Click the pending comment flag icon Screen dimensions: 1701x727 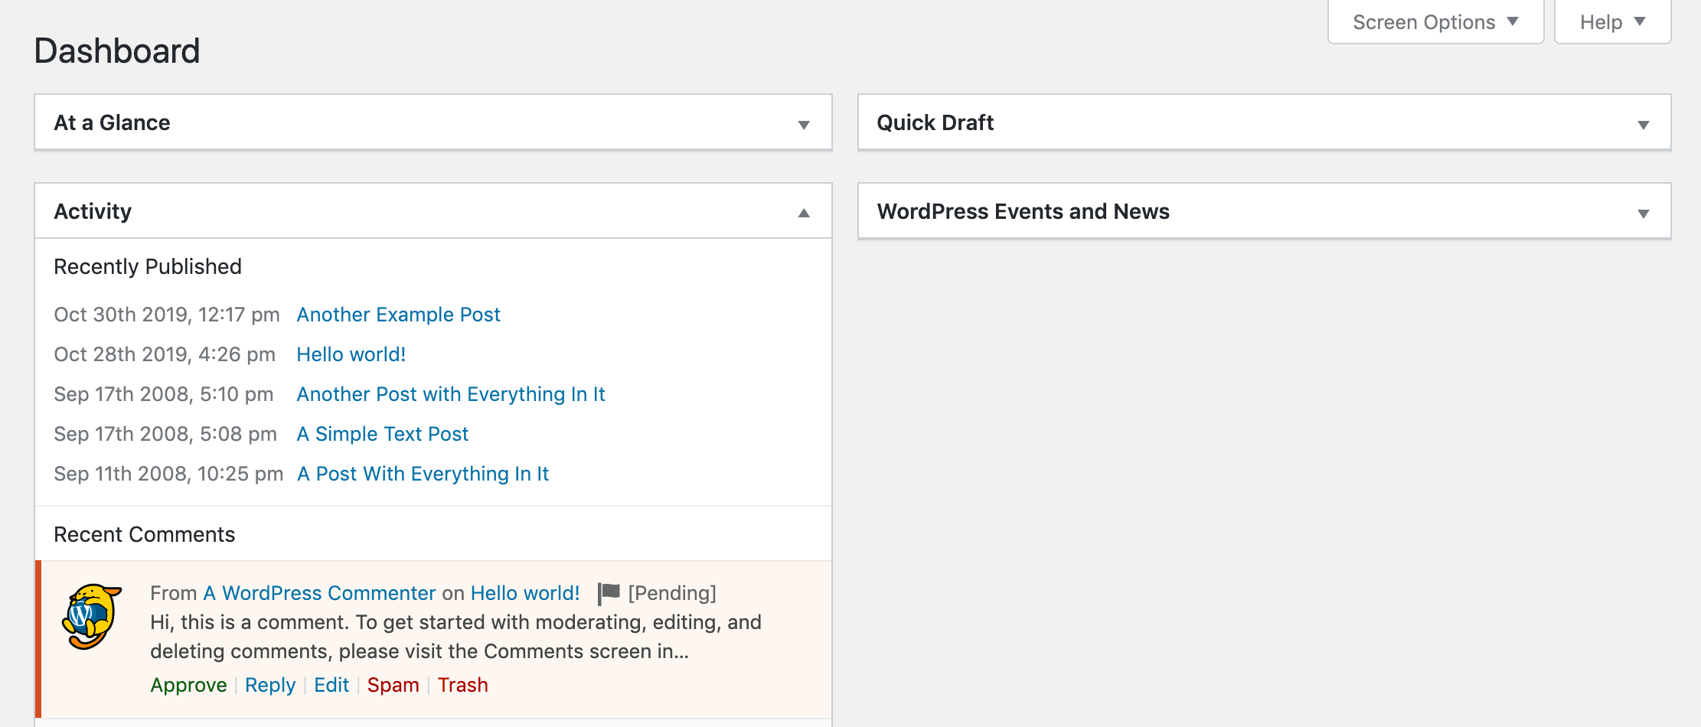click(607, 592)
